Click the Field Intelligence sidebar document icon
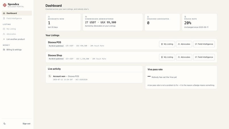The width and height of the screenshot is (229, 129). (4, 19)
